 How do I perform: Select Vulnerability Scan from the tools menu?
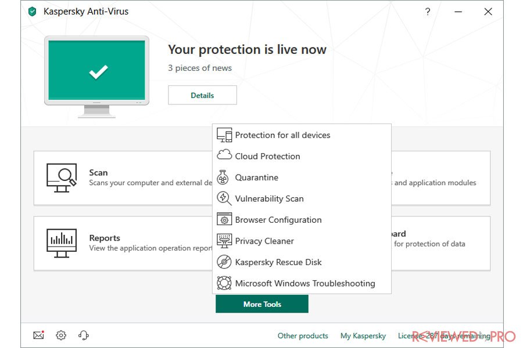(302, 198)
